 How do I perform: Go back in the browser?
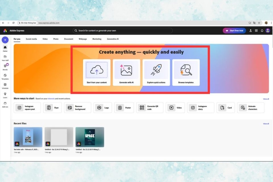pos(3,23)
